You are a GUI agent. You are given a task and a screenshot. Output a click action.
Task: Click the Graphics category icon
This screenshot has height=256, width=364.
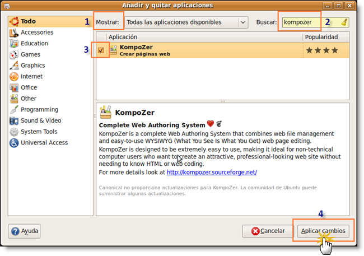coord(14,66)
